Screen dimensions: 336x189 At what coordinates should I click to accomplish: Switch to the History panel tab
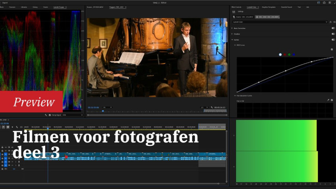point(35,7)
